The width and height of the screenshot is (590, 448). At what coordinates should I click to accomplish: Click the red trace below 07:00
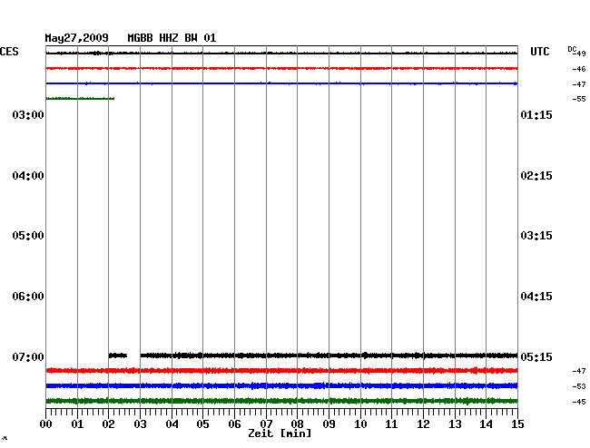point(281,371)
